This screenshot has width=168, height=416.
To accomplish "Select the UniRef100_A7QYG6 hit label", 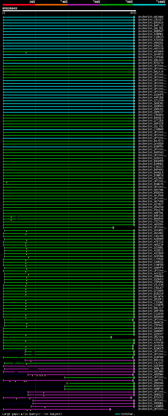I will [x=151, y=40].
